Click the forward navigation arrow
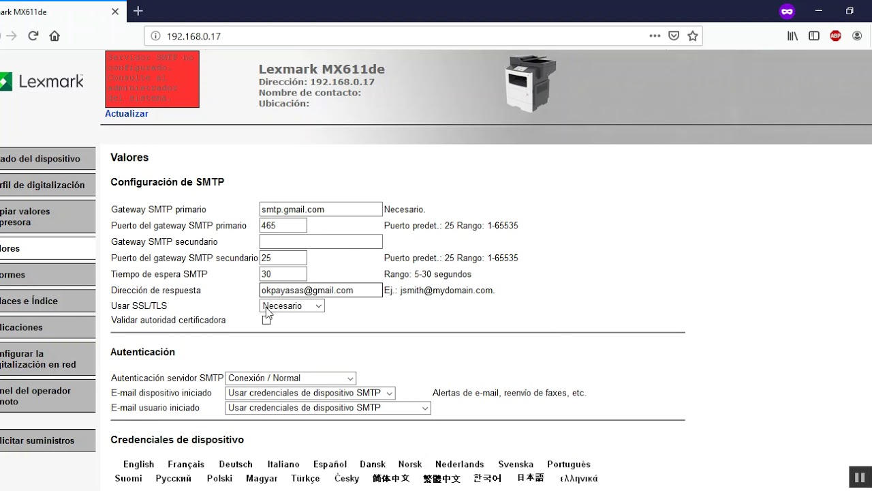872x491 pixels. [11, 36]
